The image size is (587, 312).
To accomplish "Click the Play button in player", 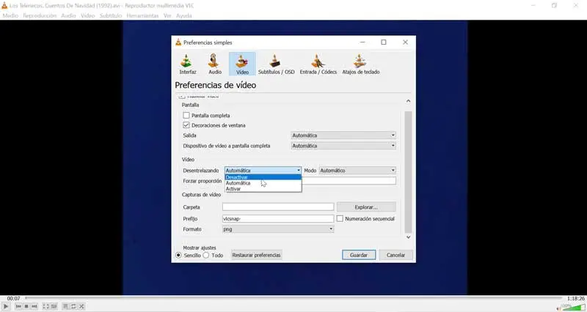I will pyautogui.click(x=6, y=306).
